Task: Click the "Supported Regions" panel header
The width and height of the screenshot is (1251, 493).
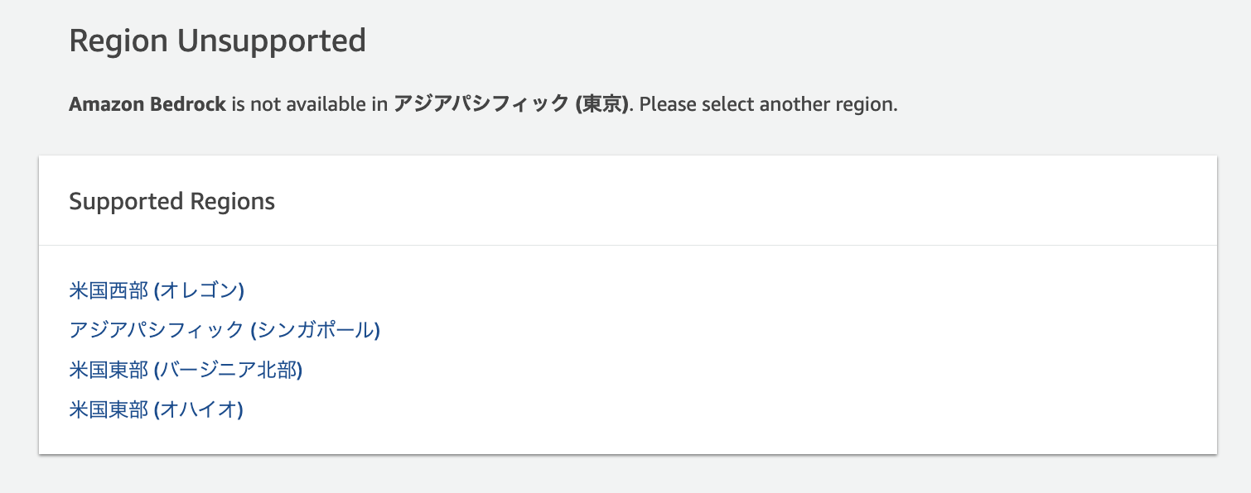Action: point(171,201)
